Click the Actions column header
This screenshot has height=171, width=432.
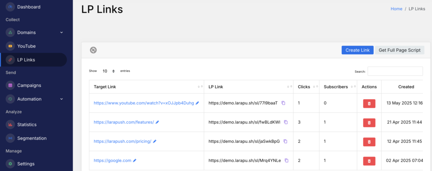click(x=369, y=87)
